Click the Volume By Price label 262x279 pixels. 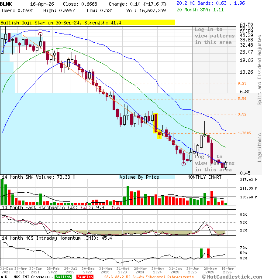[x=139, y=177]
